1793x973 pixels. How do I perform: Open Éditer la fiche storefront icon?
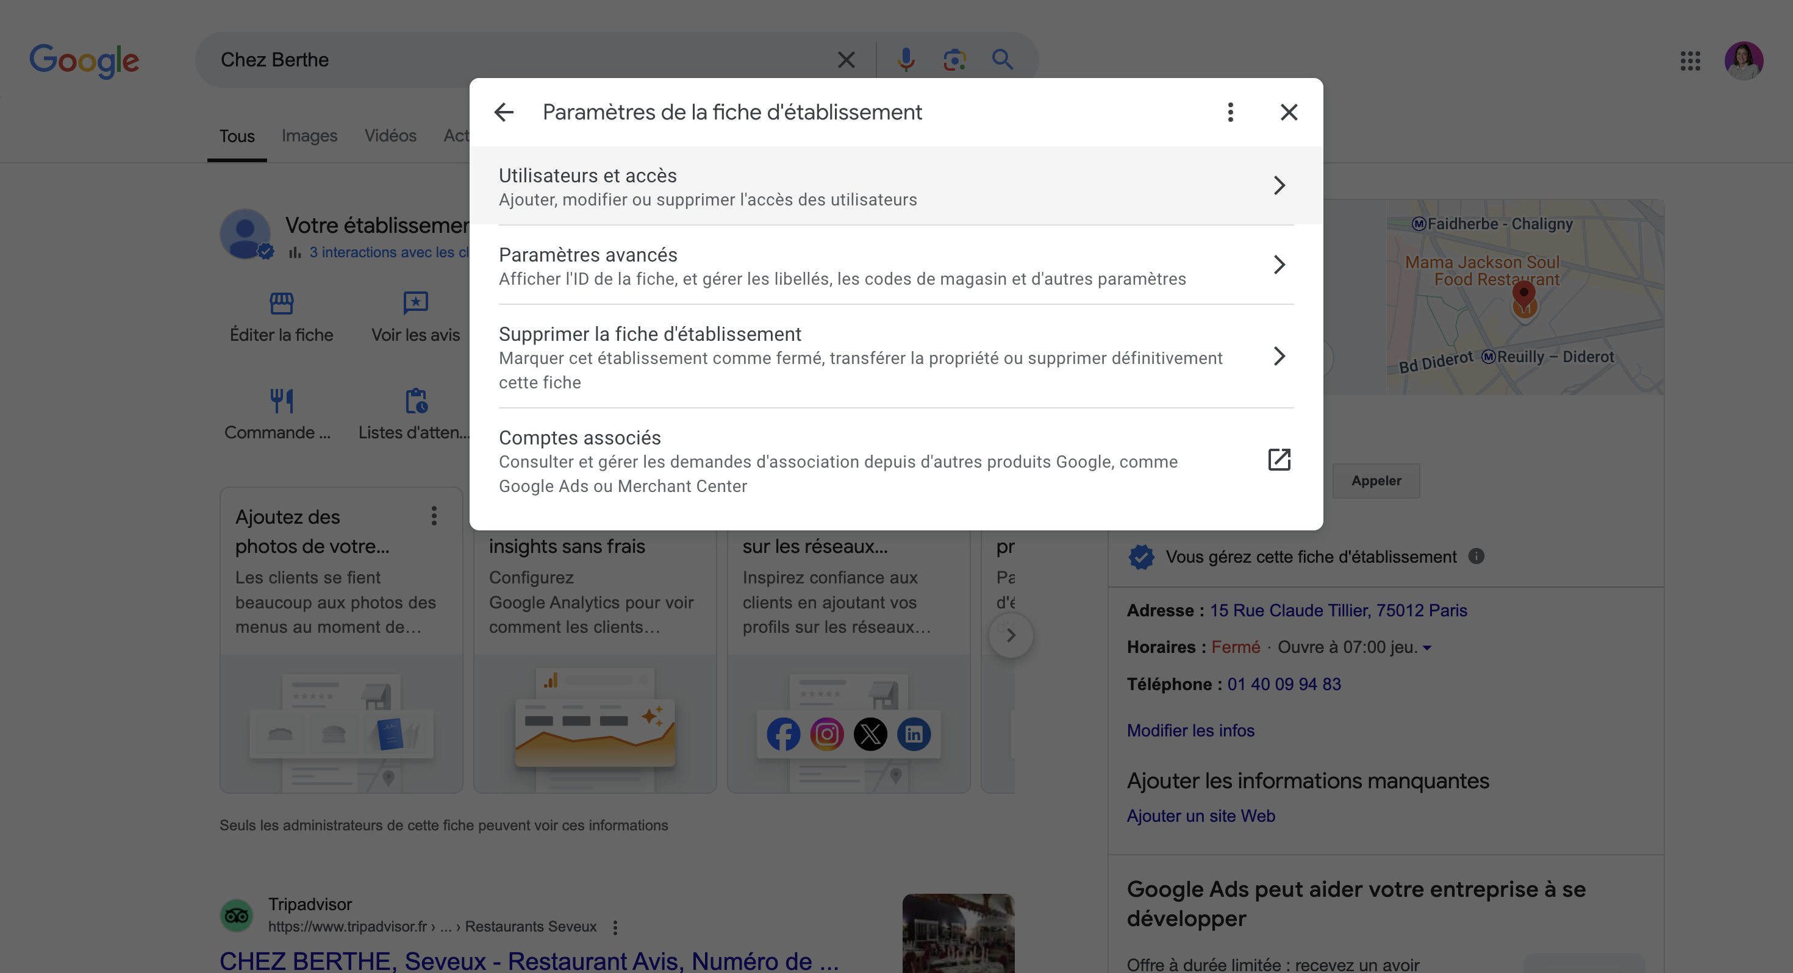click(281, 304)
